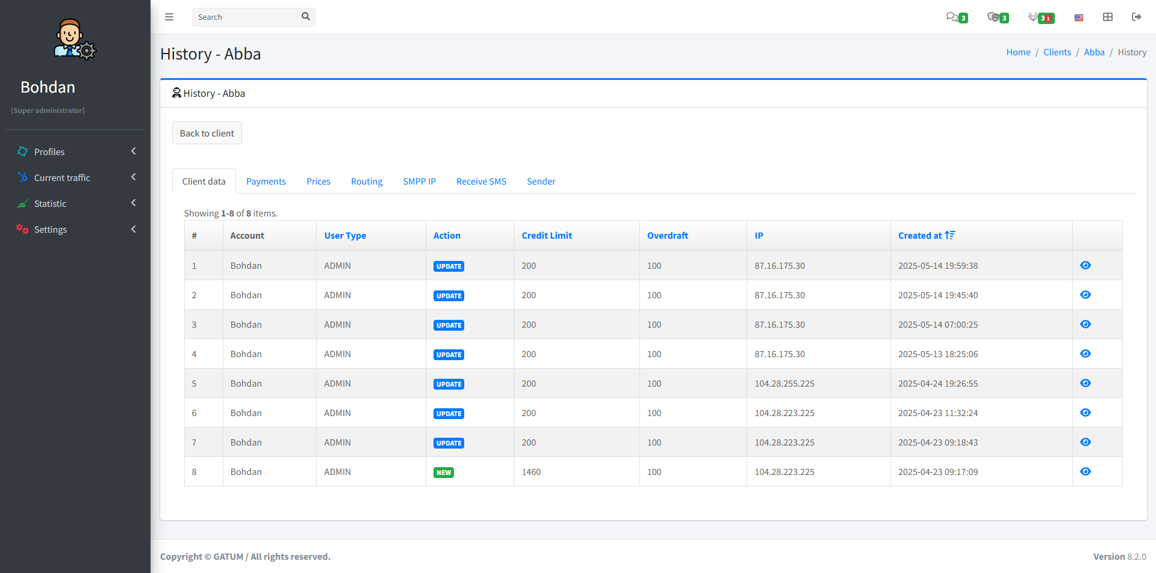Open the Routing tab

point(367,182)
